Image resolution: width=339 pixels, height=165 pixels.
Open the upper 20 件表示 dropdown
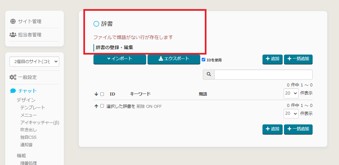[291, 93]
